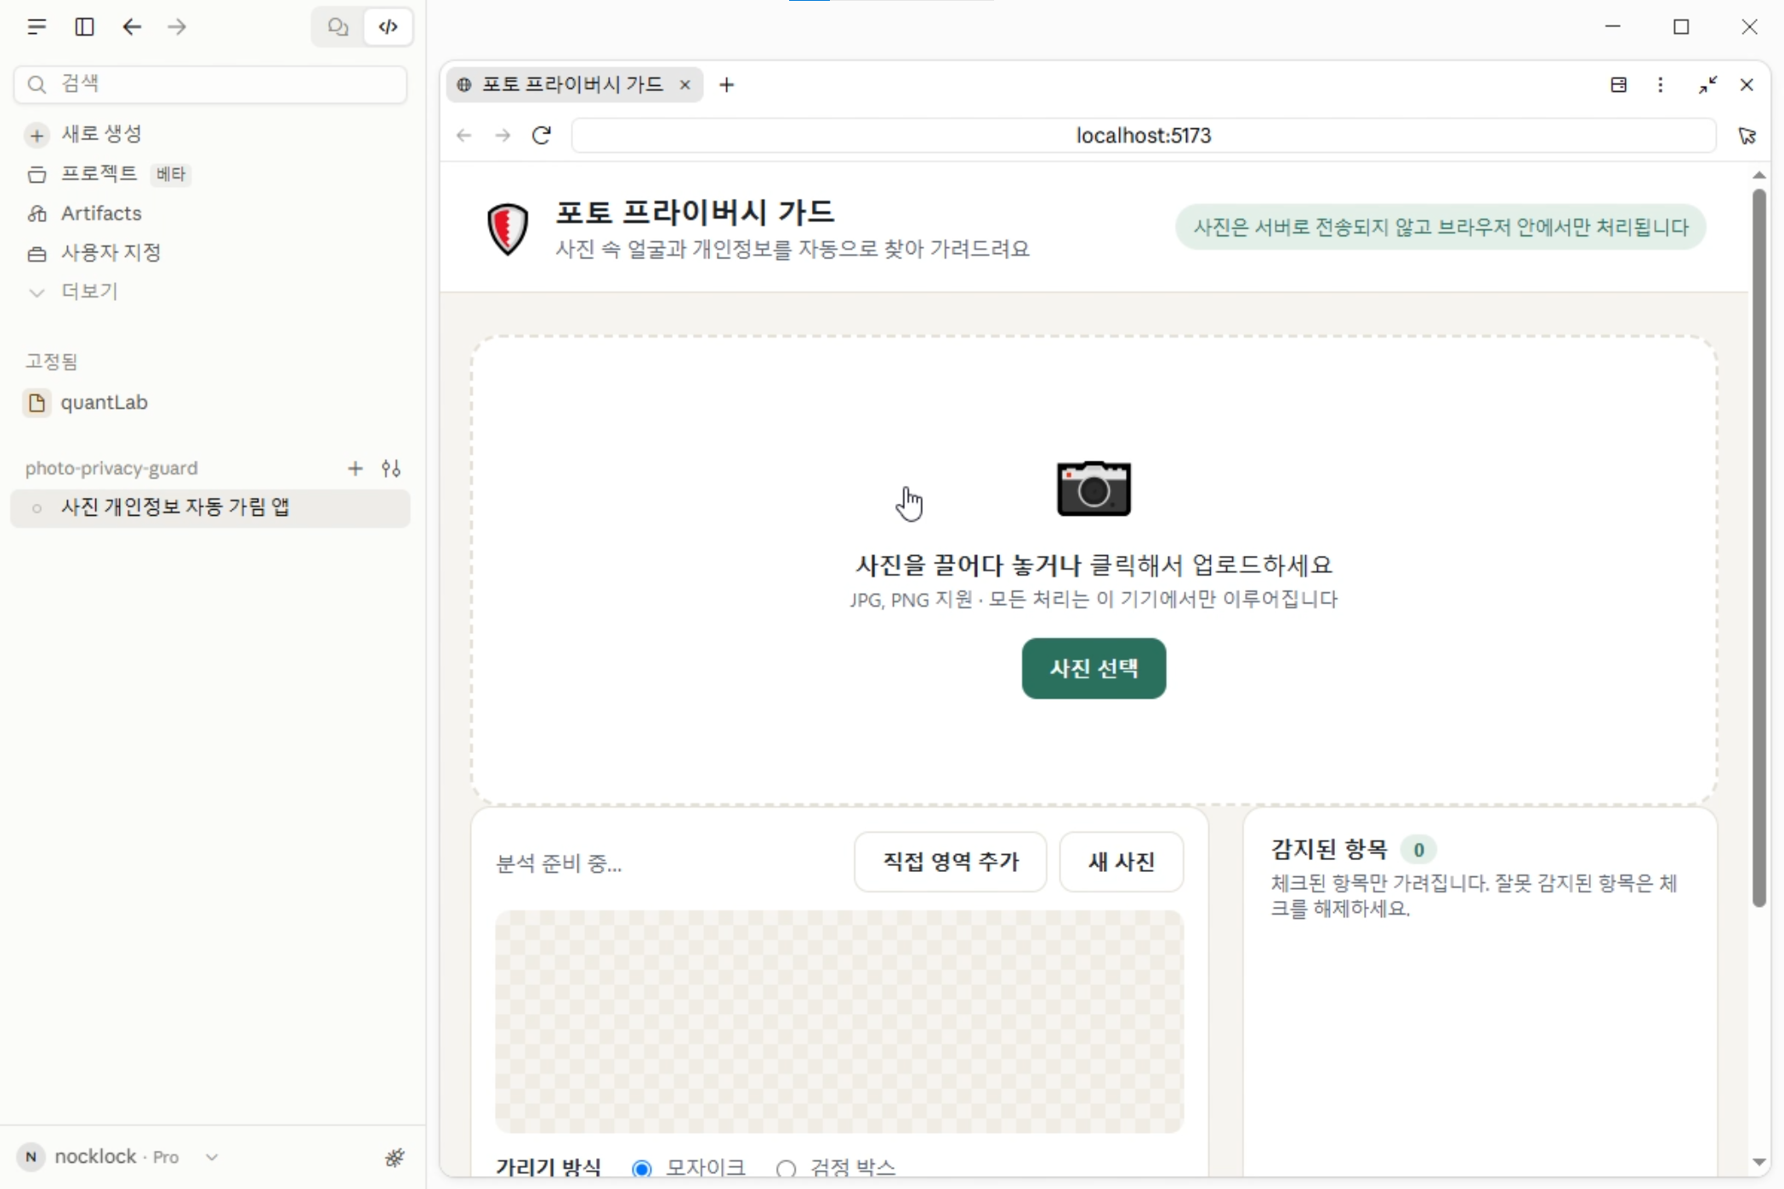Reload the localhost page
Image resolution: width=1784 pixels, height=1189 pixels.
tap(542, 135)
